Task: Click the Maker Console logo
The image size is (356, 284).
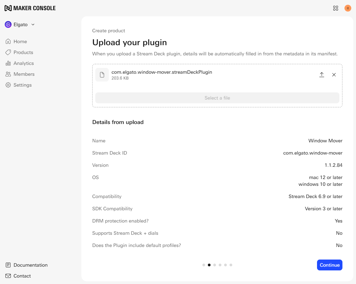Action: (30, 8)
